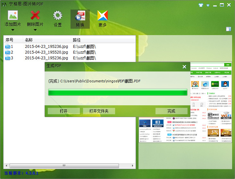Open the More (更多) colorful icon
This screenshot has height=179, width=235.
(x=103, y=15)
